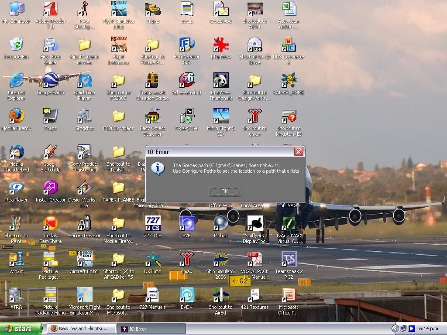Switch to the New Zealand Flightsim taskbar window

click(81, 328)
